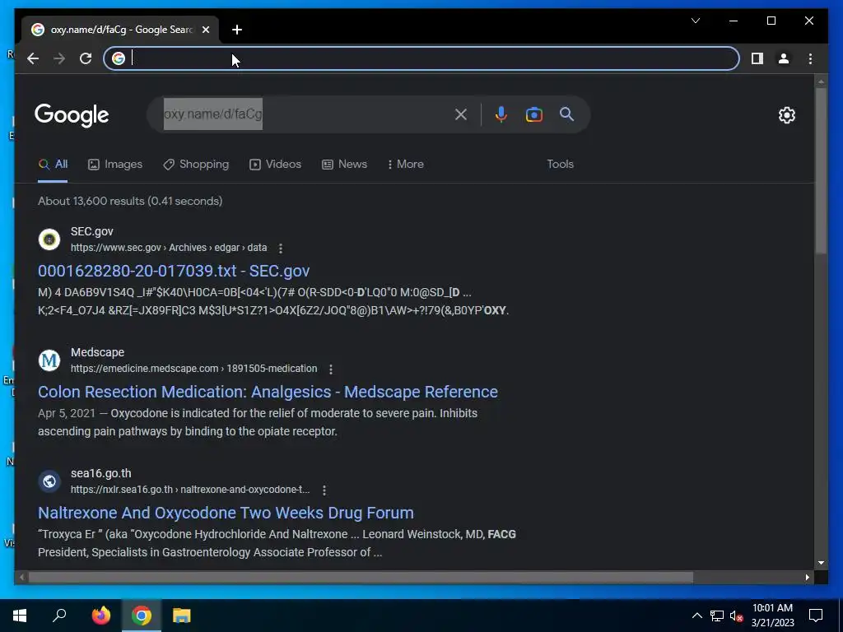The image size is (843, 632).
Task: Open the tab search chevron in title bar
Action: point(695,21)
